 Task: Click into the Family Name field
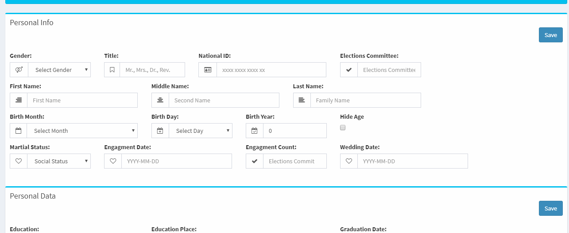pyautogui.click(x=366, y=100)
